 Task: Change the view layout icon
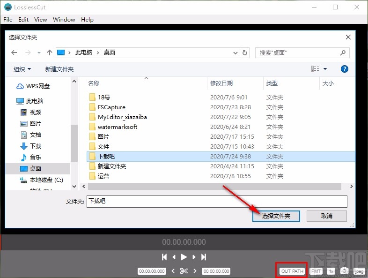(x=315, y=69)
